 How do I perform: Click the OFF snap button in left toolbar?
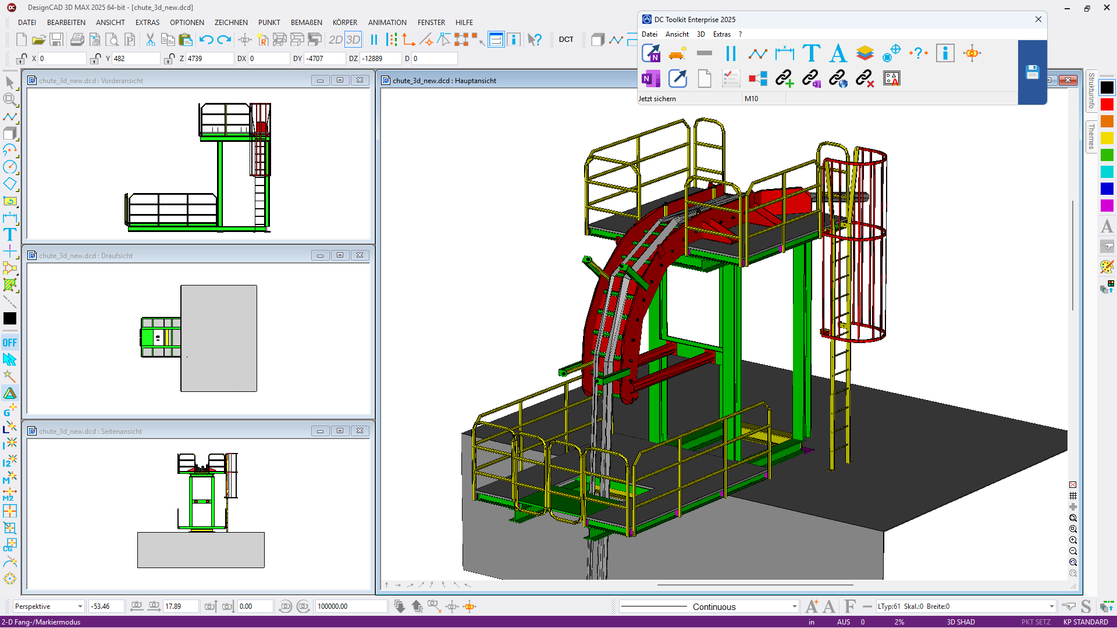tap(10, 342)
